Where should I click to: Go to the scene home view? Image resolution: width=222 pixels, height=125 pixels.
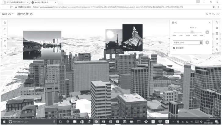pyautogui.click(x=5, y=23)
